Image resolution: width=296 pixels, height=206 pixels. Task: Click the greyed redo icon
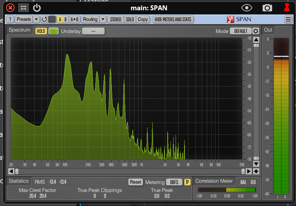coord(52,19)
